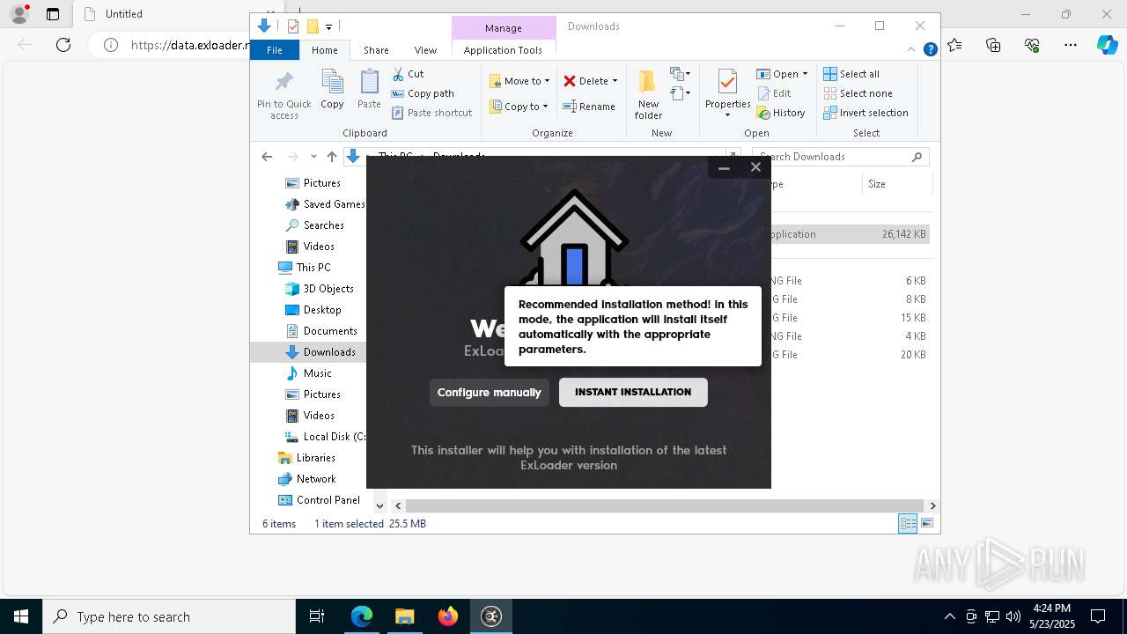Click History in the Open group
1127x634 pixels.
click(x=781, y=113)
